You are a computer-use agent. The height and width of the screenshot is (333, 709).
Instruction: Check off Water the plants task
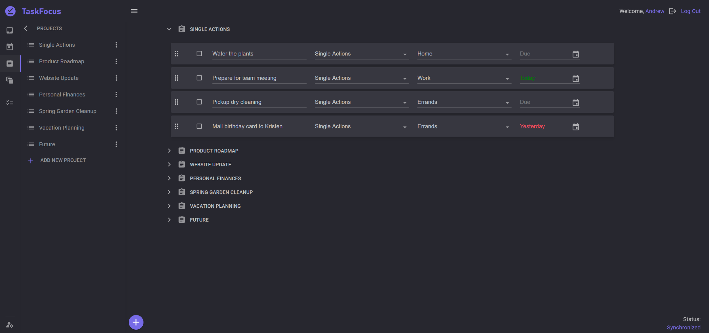(x=199, y=54)
